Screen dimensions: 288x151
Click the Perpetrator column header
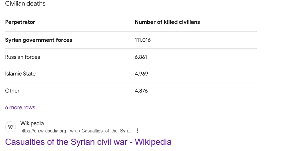click(x=20, y=22)
